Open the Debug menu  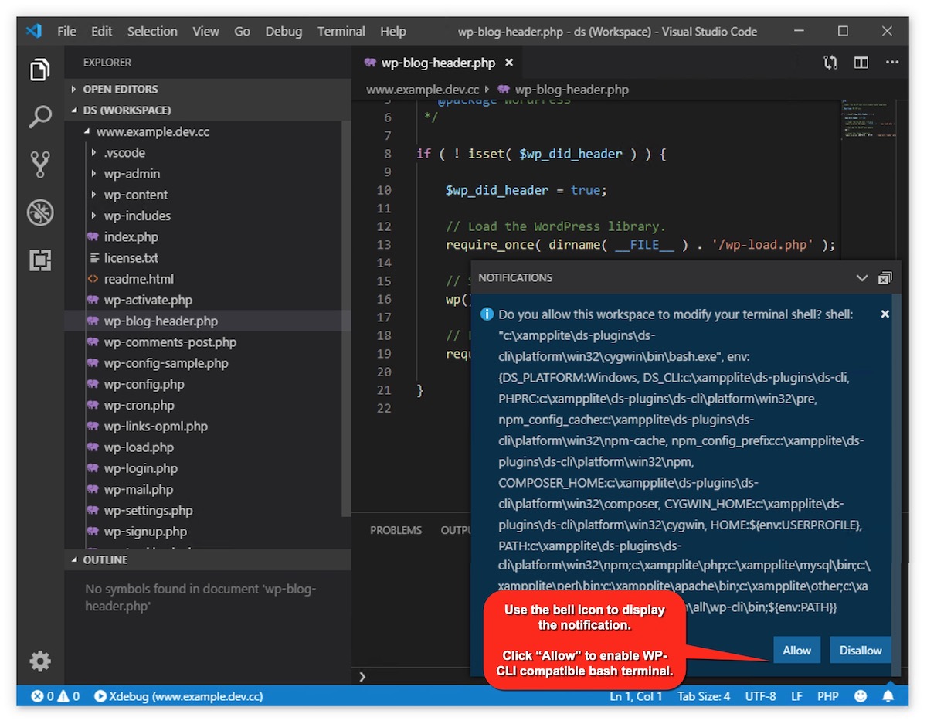point(284,31)
